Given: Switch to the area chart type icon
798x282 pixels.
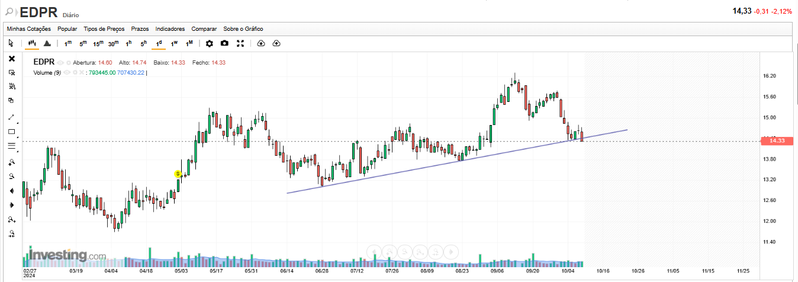Looking at the screenshot, I should point(47,43).
